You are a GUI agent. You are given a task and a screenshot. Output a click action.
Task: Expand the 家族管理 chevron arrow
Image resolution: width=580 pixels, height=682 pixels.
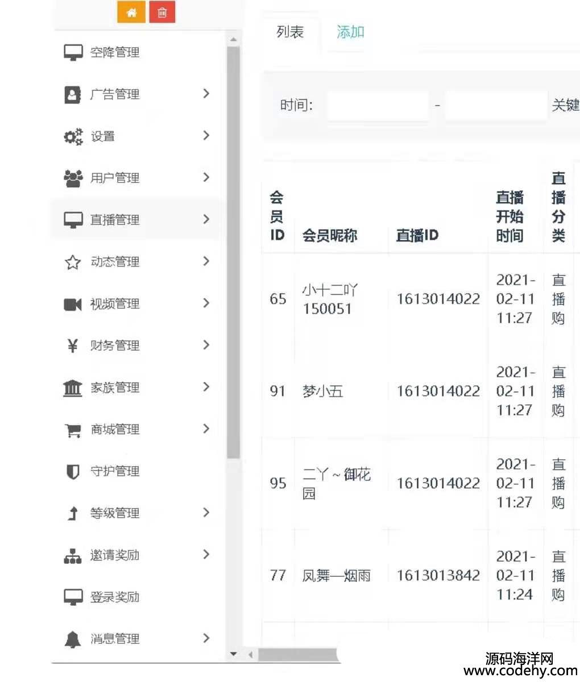pyautogui.click(x=206, y=387)
